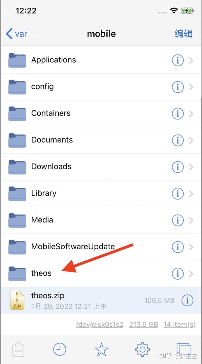Show info for Applications folder
The height and width of the screenshot is (364, 202).
point(178,60)
